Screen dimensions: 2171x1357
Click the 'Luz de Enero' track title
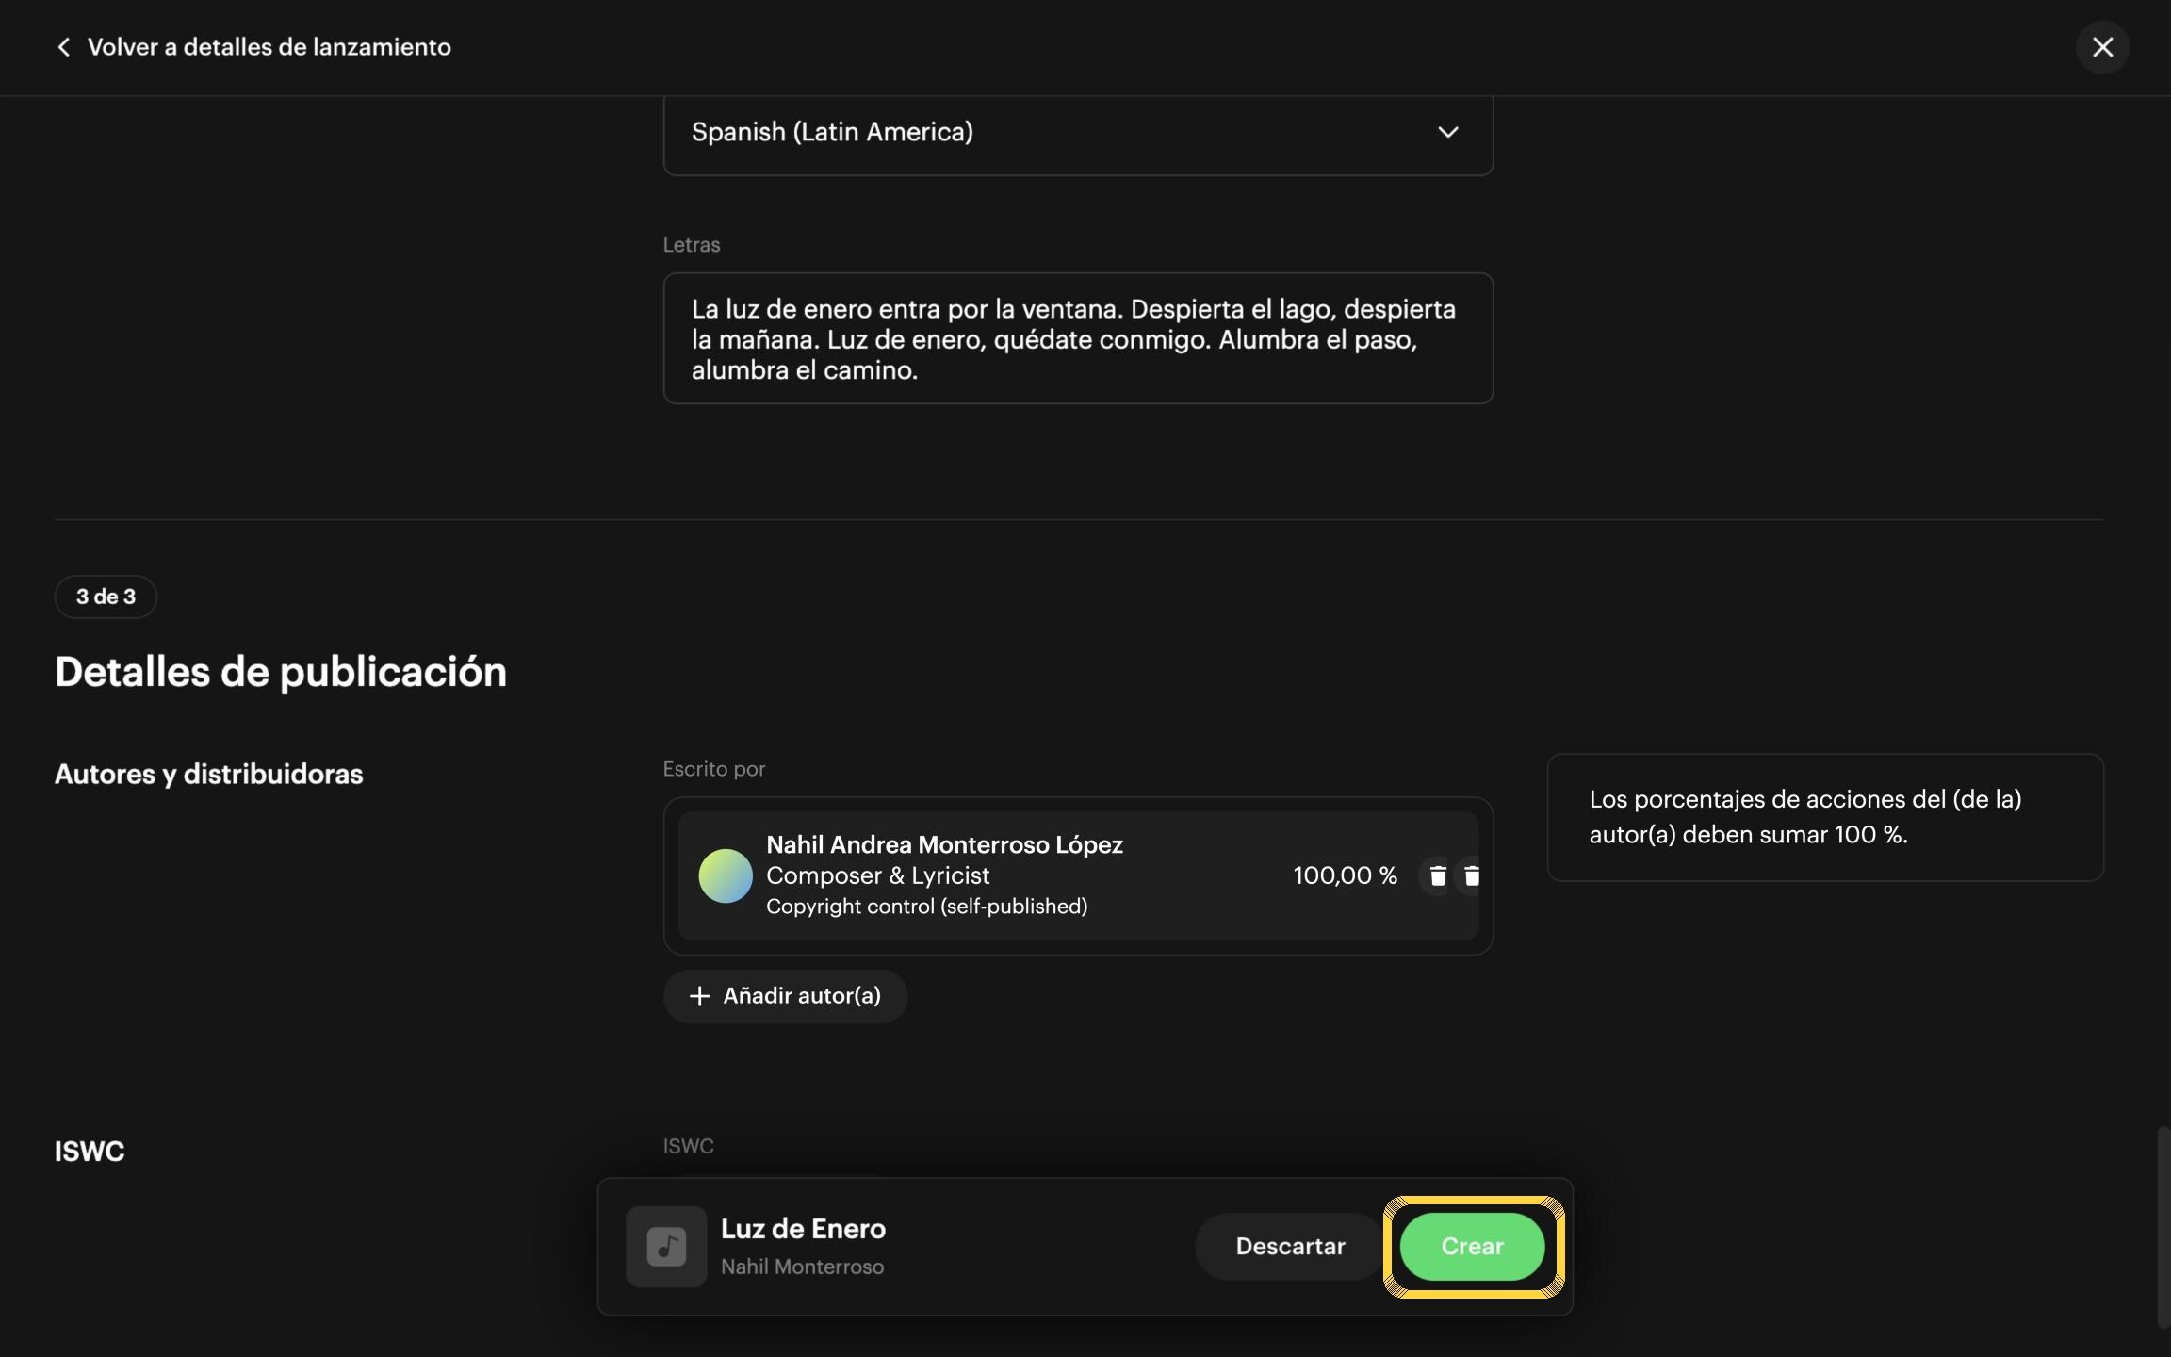coord(803,1229)
